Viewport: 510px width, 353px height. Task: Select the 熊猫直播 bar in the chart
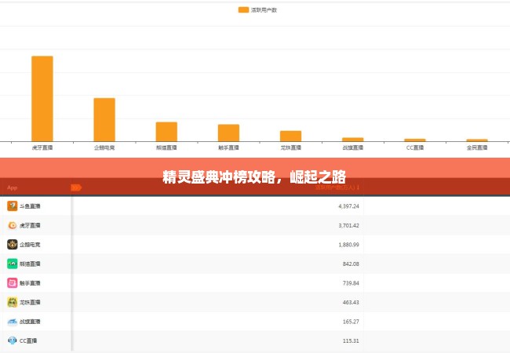pos(166,132)
